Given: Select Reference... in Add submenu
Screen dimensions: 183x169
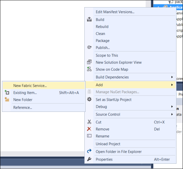Looking at the screenshot, I should coord(44,107).
